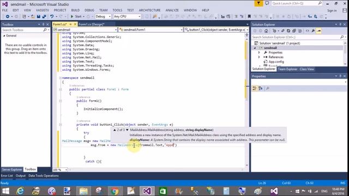Toggle Categorized view in Properties panel

point(255,88)
